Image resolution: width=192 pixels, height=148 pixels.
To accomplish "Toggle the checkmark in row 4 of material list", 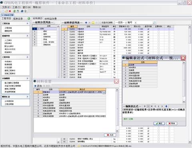I will pos(148,37).
